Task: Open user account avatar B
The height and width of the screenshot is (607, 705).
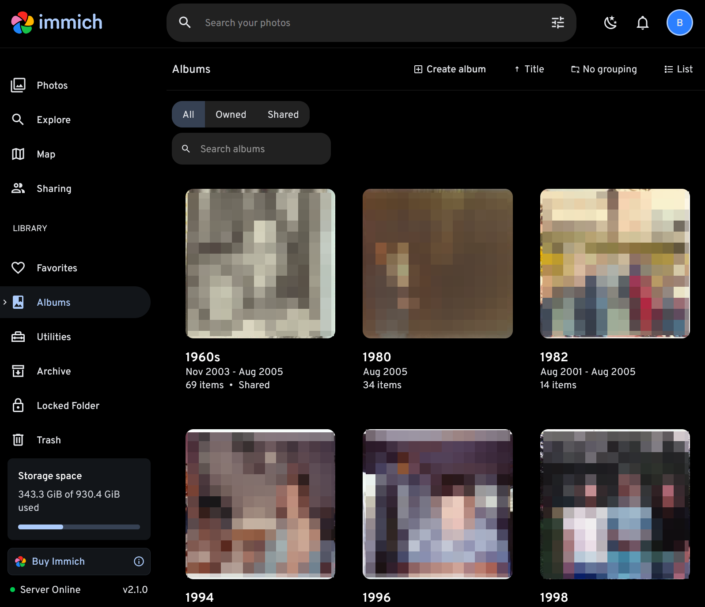Action: 679,22
